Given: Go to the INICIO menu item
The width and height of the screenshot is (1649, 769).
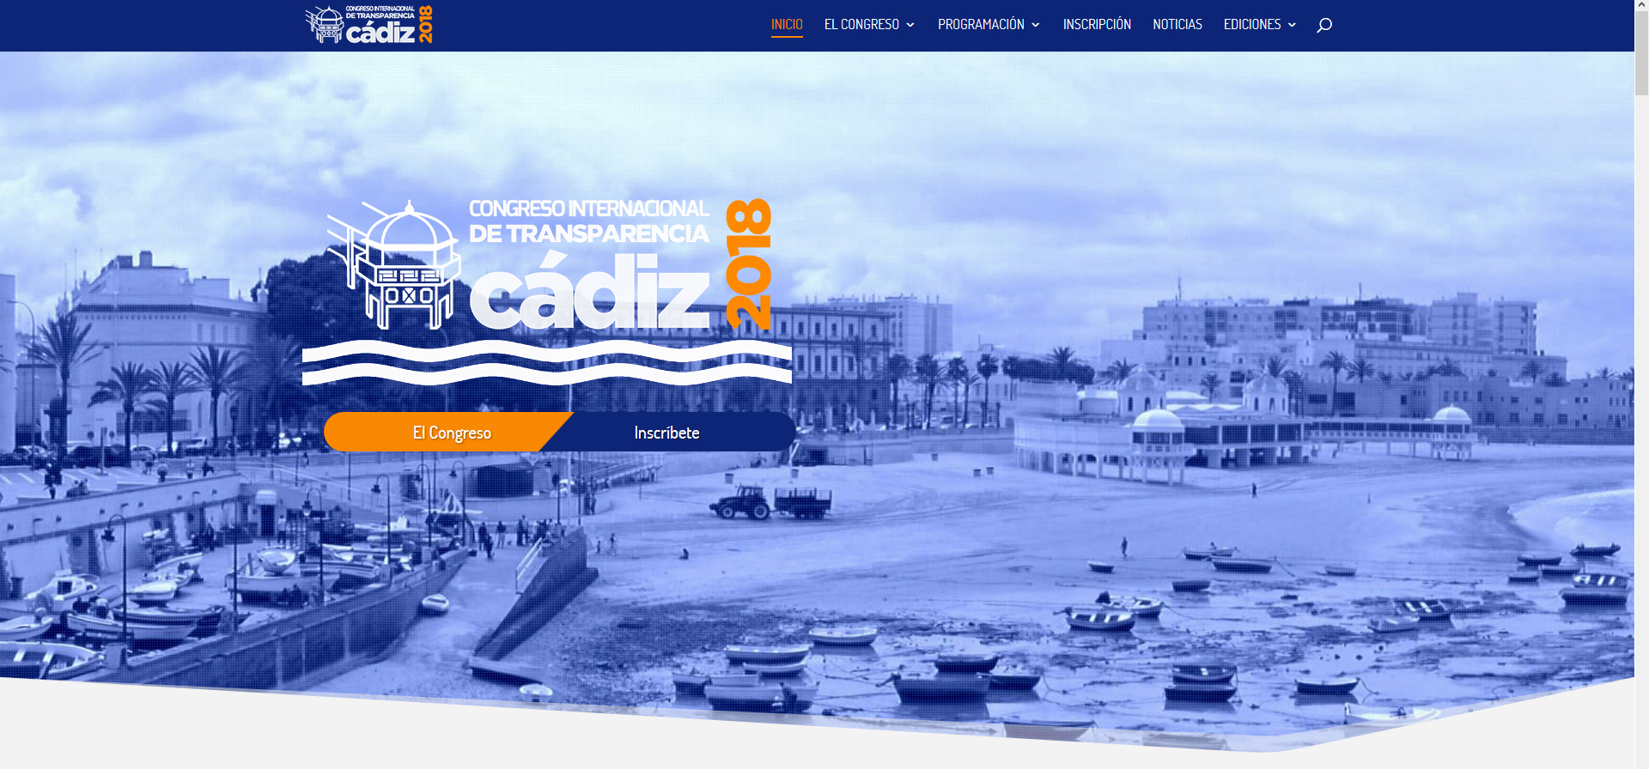Looking at the screenshot, I should (x=787, y=25).
